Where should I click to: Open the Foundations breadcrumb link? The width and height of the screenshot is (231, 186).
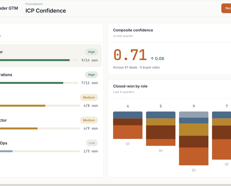pyautogui.click(x=34, y=4)
